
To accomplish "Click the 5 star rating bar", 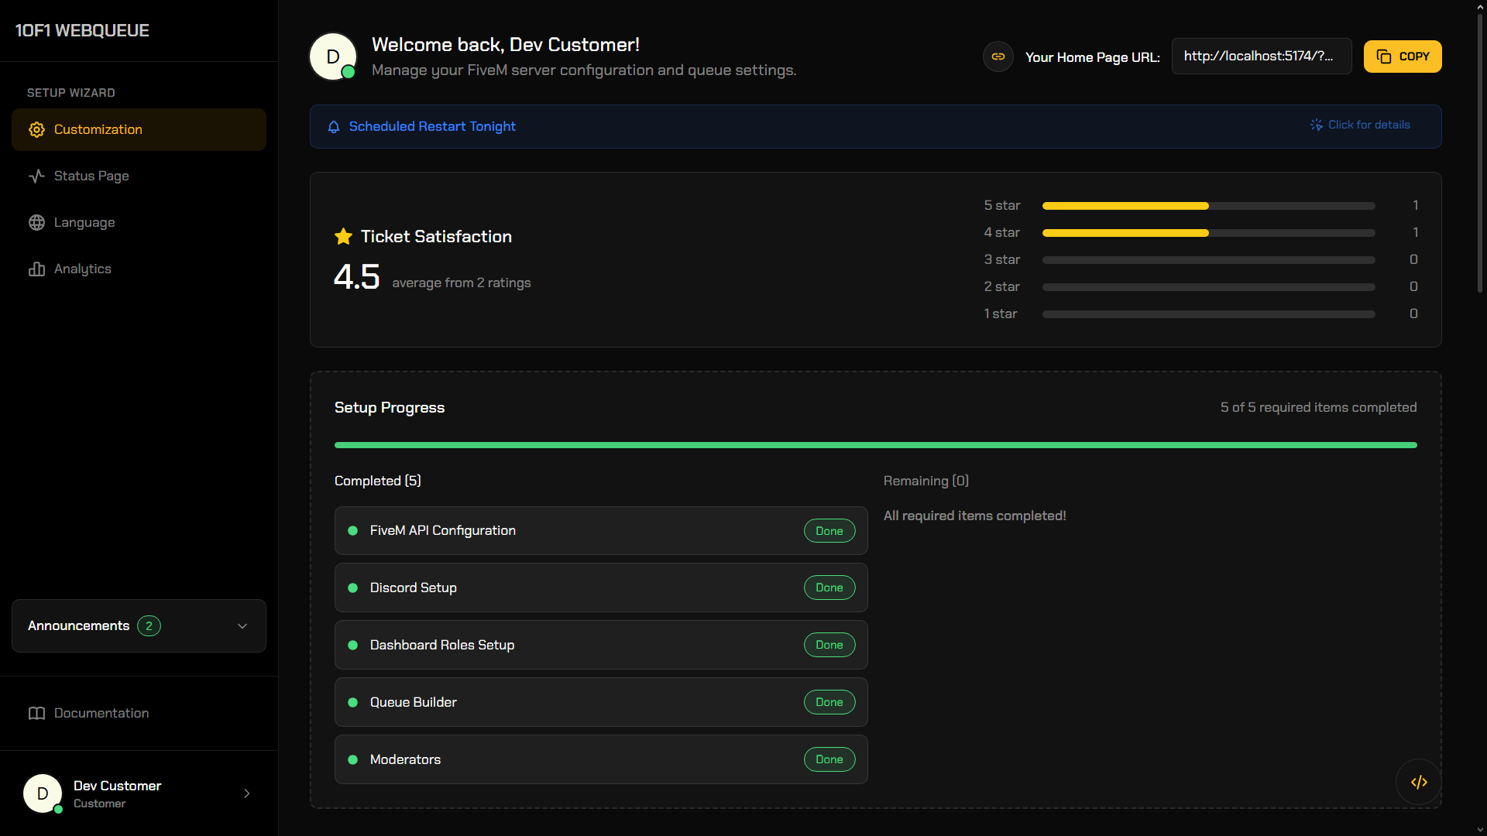I will (1208, 206).
